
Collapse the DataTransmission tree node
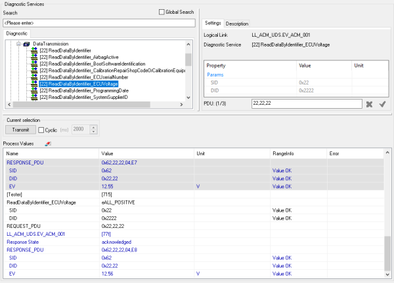click(x=18, y=44)
